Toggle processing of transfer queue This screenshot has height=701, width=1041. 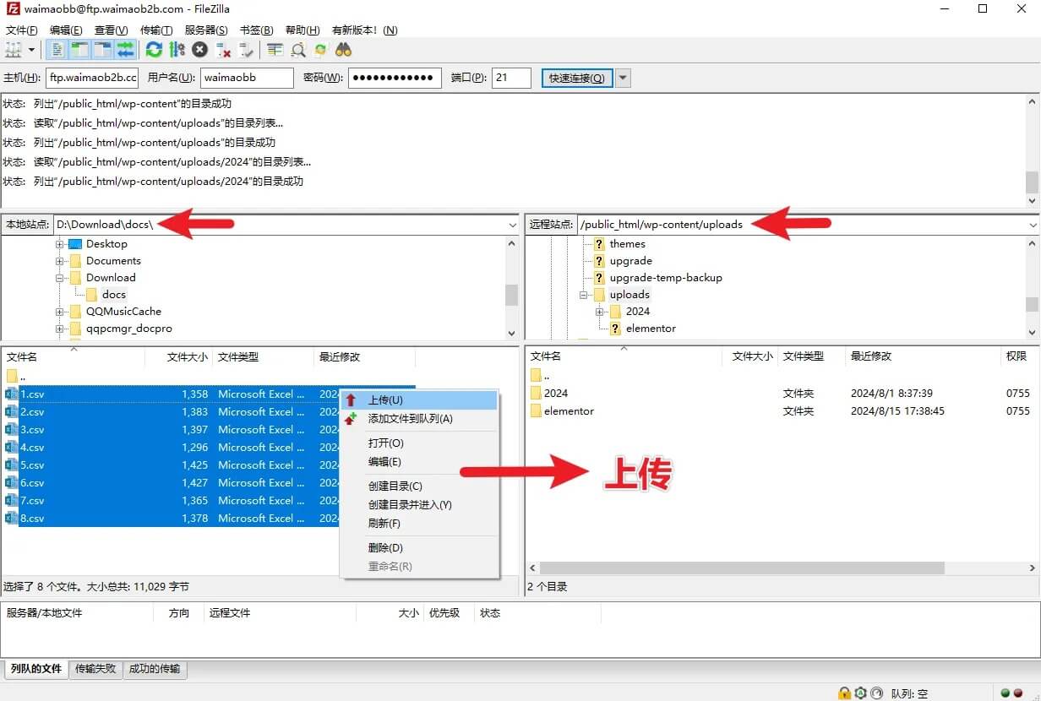177,50
